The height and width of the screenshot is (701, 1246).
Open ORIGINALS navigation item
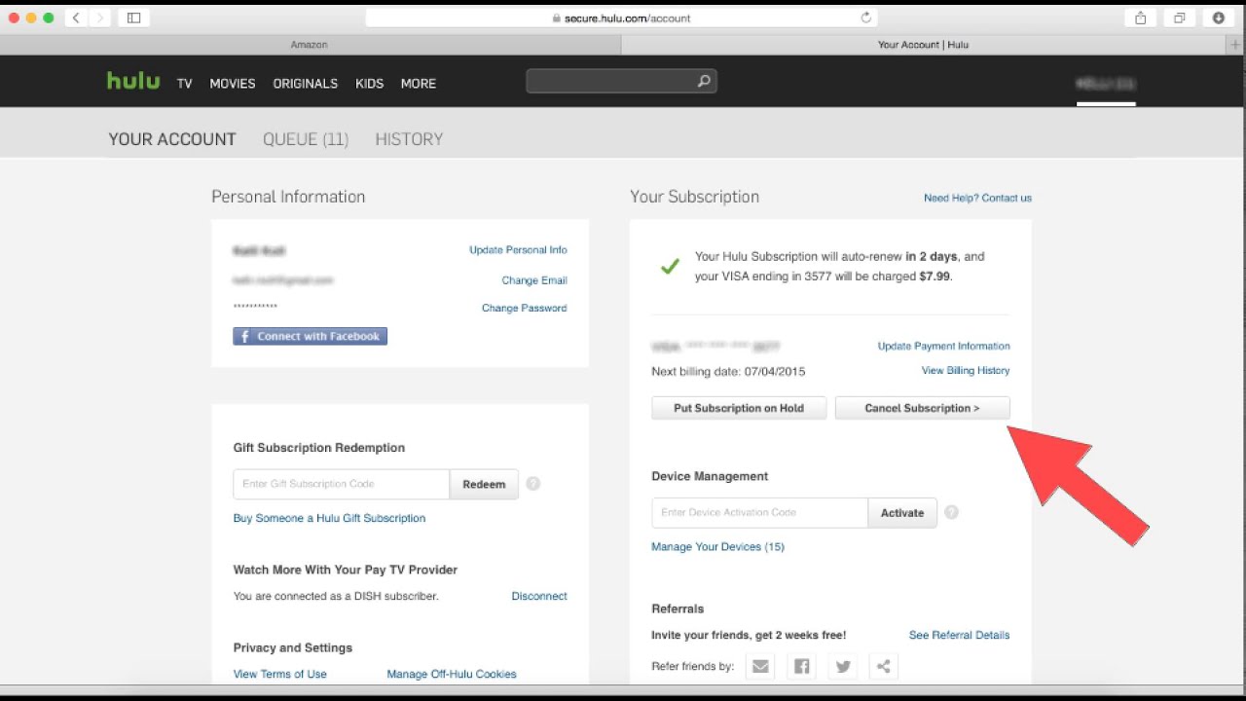pyautogui.click(x=306, y=84)
